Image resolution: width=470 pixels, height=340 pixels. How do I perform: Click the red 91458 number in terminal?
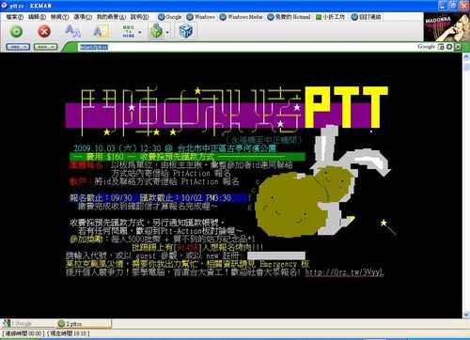tap(187, 247)
